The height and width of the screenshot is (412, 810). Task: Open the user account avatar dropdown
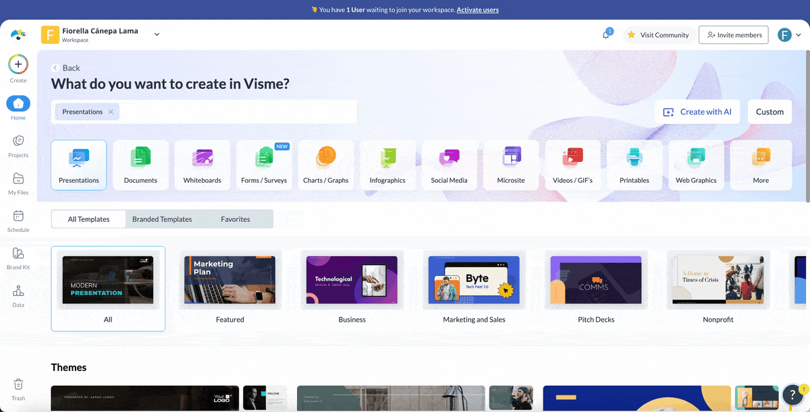pos(789,35)
